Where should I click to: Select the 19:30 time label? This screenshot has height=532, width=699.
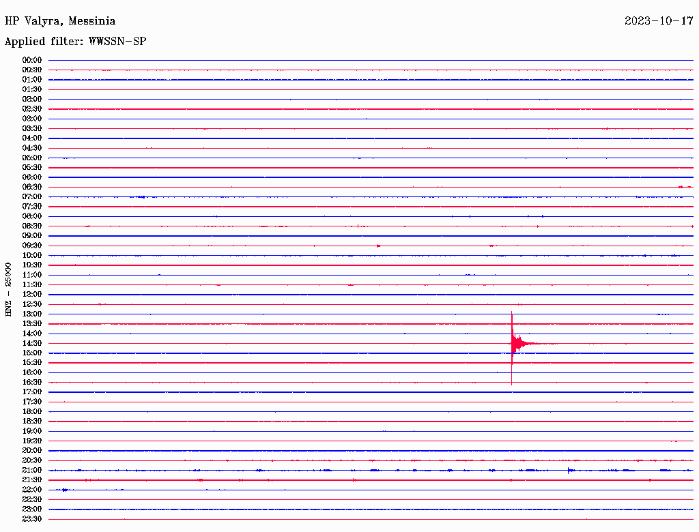pos(32,441)
